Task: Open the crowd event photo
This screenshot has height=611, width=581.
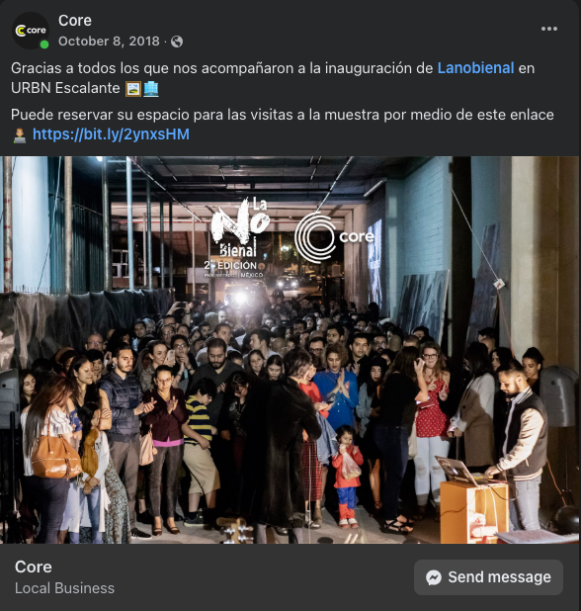Action: tap(290, 350)
